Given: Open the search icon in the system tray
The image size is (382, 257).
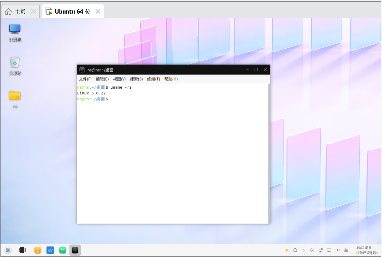Looking at the screenshot, I should 295,250.
